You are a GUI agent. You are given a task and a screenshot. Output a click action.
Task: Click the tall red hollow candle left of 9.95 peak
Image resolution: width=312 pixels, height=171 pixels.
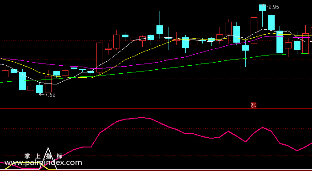[x=254, y=31]
